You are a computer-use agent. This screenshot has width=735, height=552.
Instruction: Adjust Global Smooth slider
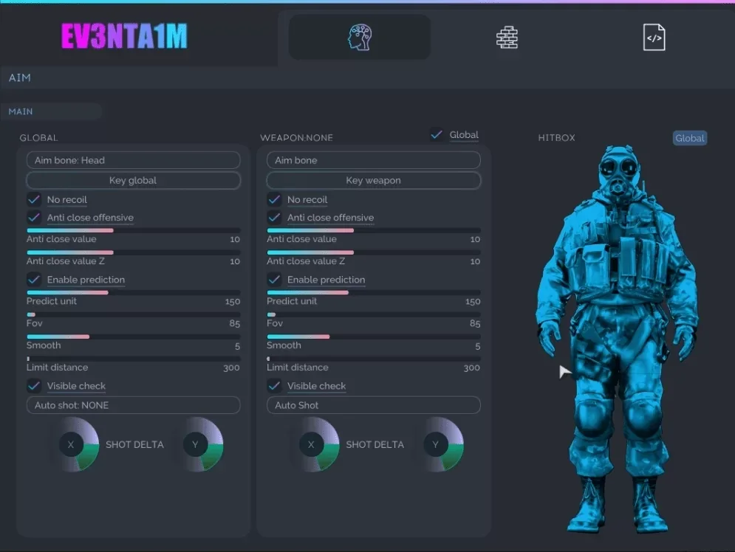(134, 337)
